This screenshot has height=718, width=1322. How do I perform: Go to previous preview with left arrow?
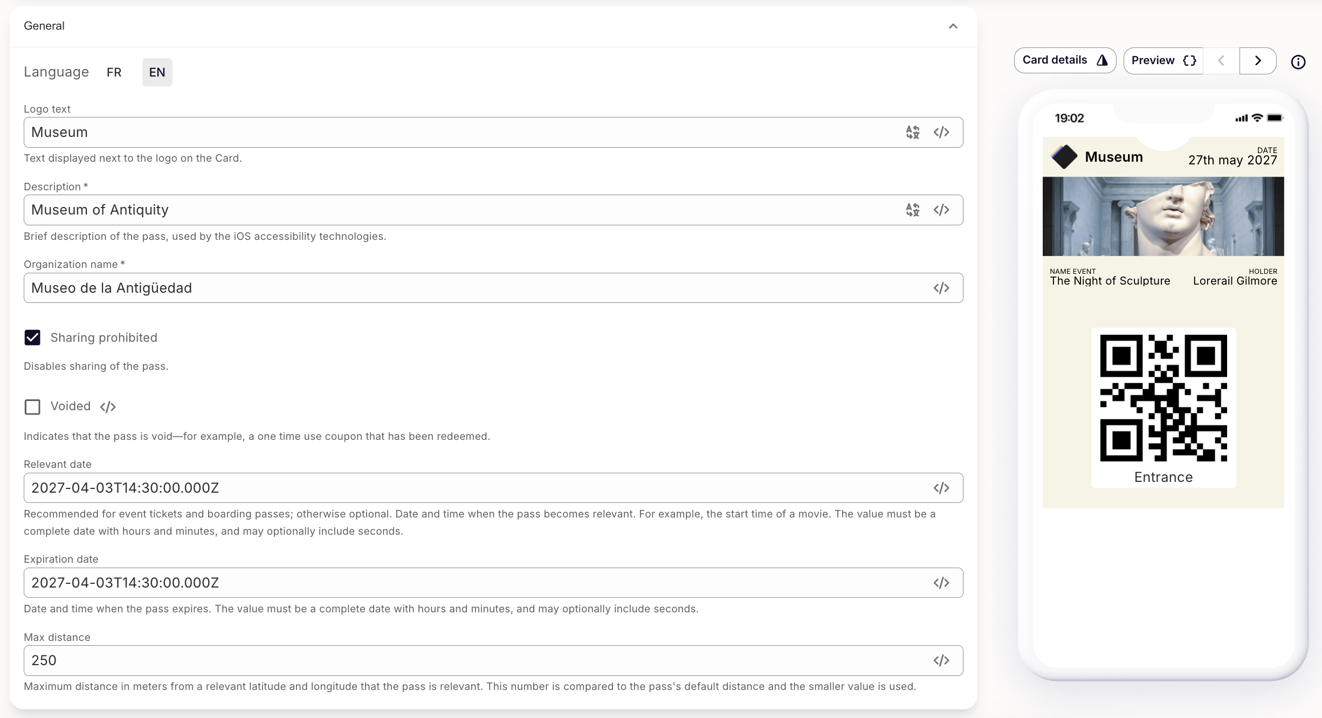pyautogui.click(x=1221, y=60)
